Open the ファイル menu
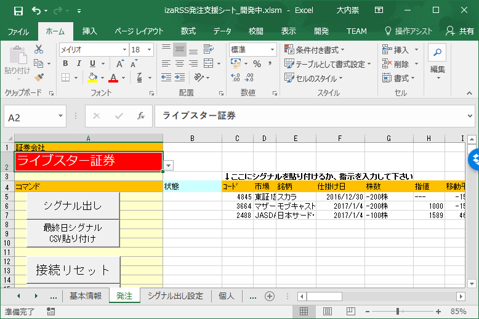This screenshot has width=479, height=319. [x=18, y=31]
